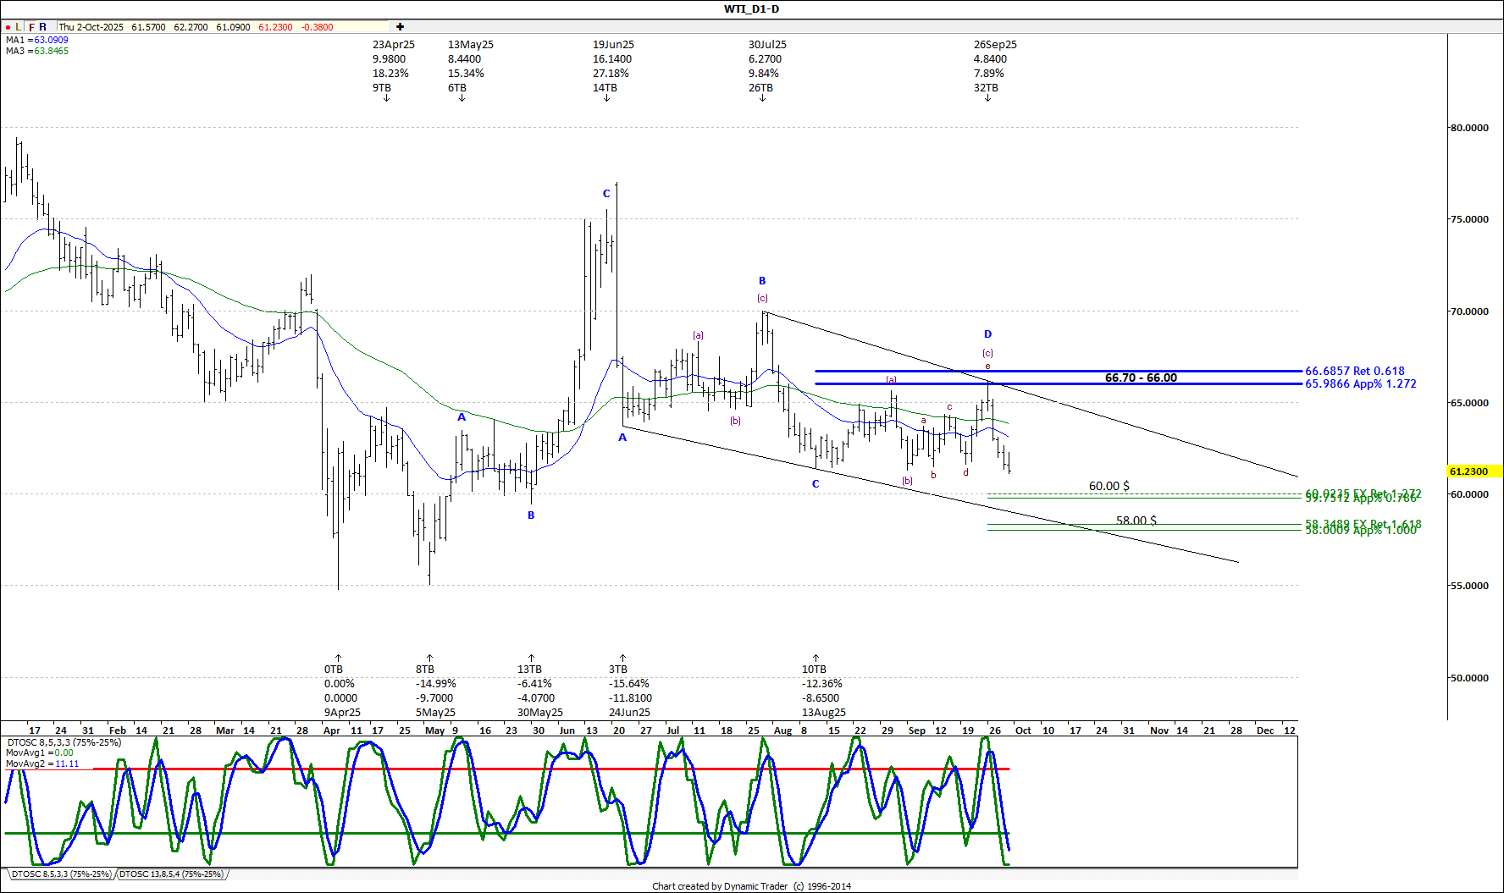This screenshot has height=893, width=1504.
Task: Click the blue wave D label
Action: coord(987,334)
